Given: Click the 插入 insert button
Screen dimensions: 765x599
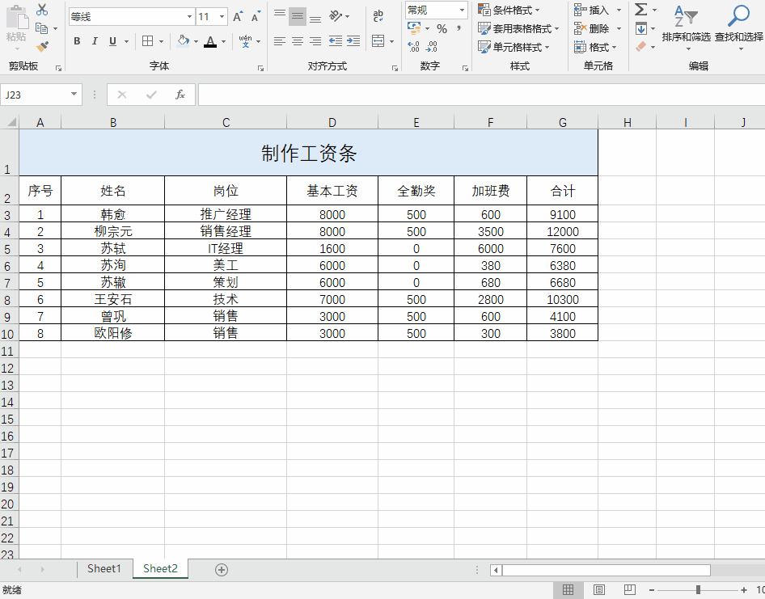Looking at the screenshot, I should pyautogui.click(x=598, y=10).
